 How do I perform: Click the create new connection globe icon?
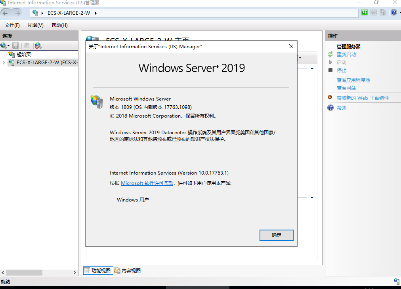[4, 46]
